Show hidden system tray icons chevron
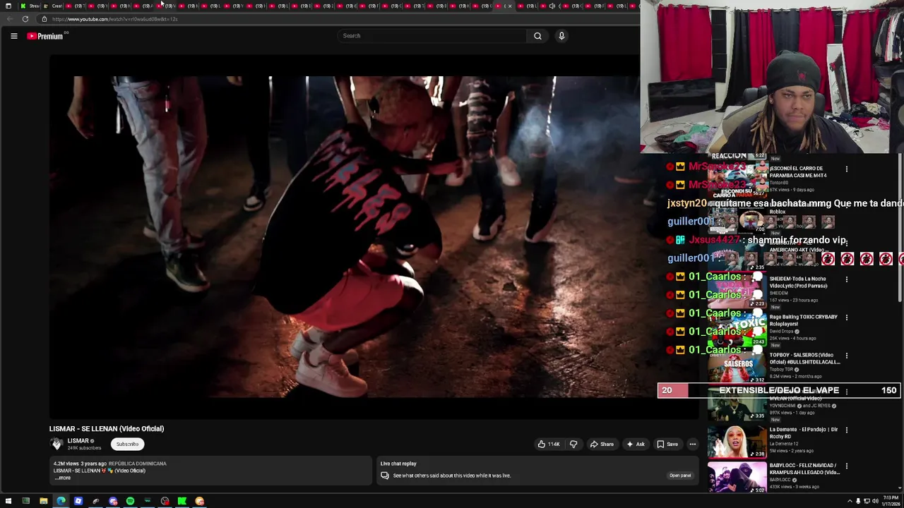Image resolution: width=904 pixels, height=508 pixels. (850, 501)
